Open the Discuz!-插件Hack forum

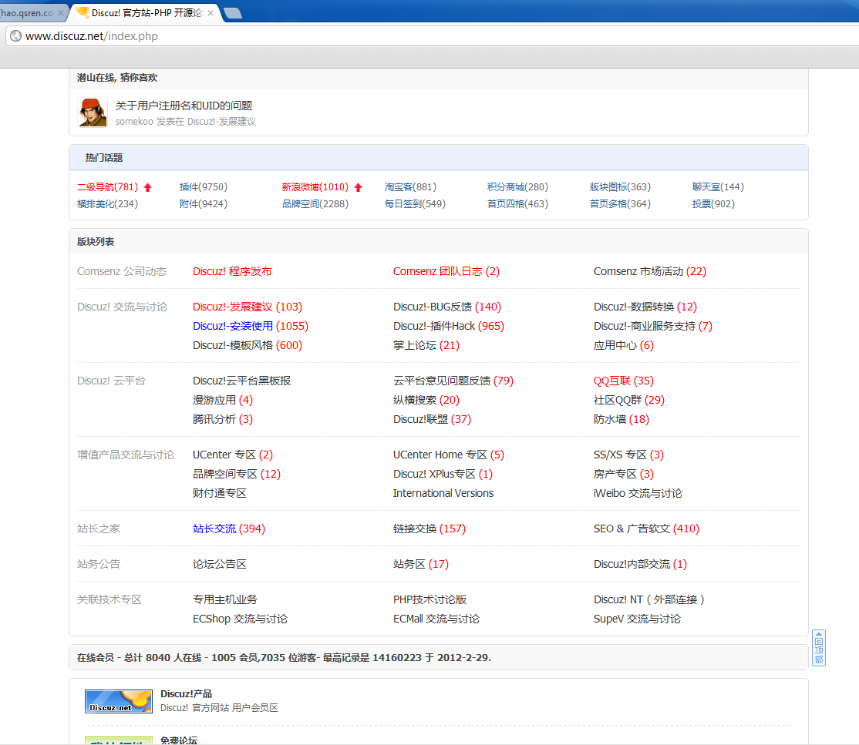[434, 326]
